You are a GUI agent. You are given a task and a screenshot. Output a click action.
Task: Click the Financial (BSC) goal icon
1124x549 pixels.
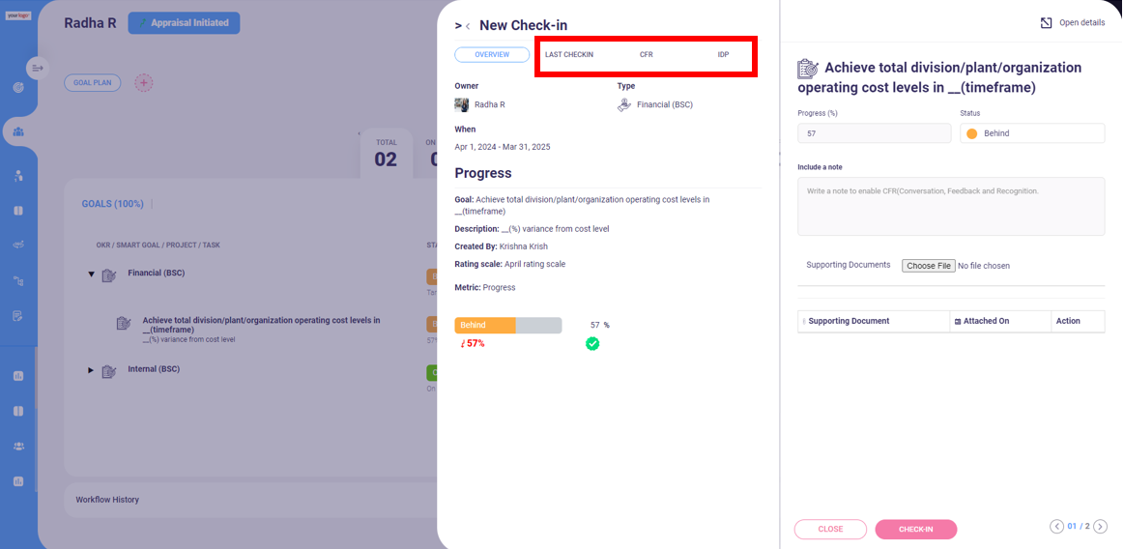tap(109, 274)
